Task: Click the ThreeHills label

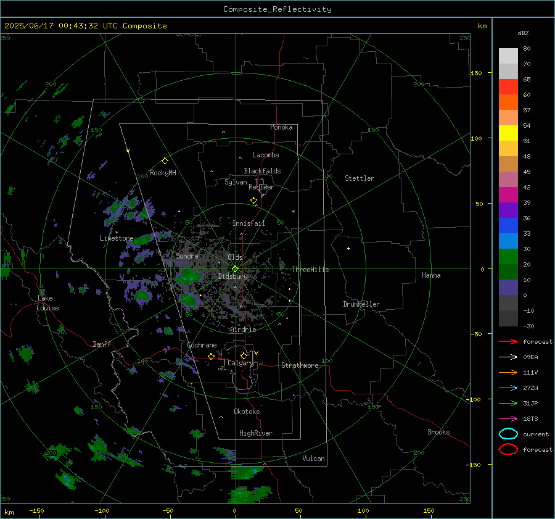Action: coord(310,270)
